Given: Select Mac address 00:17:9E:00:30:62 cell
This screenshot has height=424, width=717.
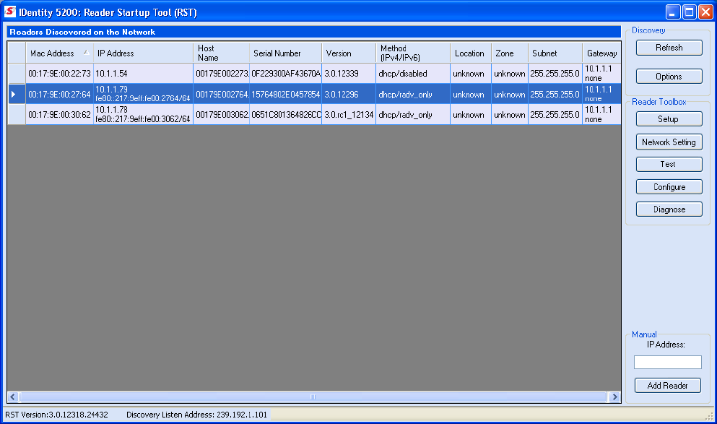Looking at the screenshot, I should tap(59, 115).
